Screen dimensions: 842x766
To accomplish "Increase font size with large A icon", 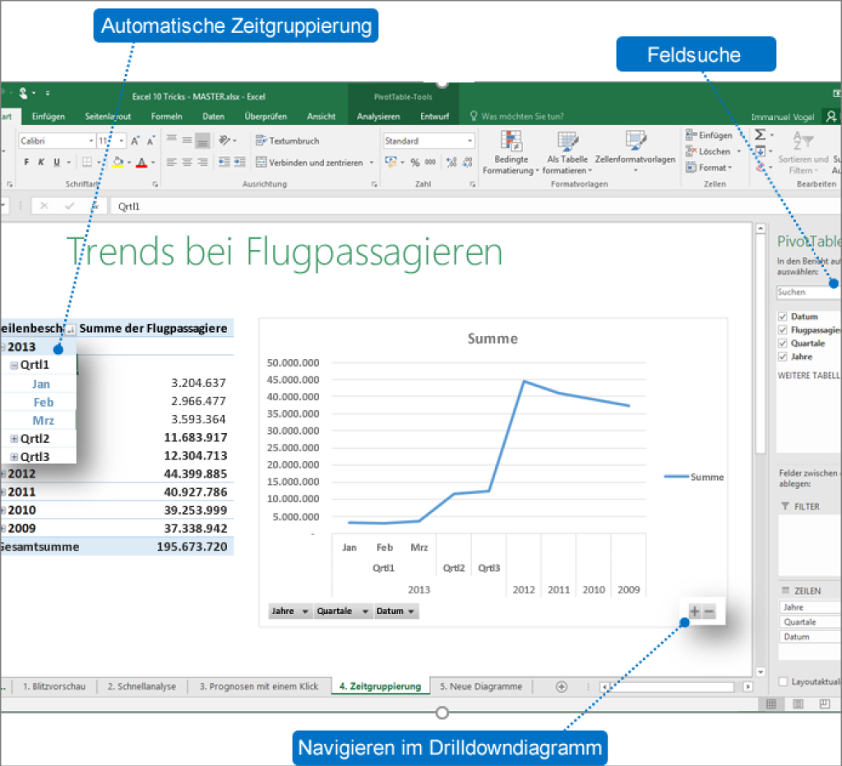I will click(136, 141).
